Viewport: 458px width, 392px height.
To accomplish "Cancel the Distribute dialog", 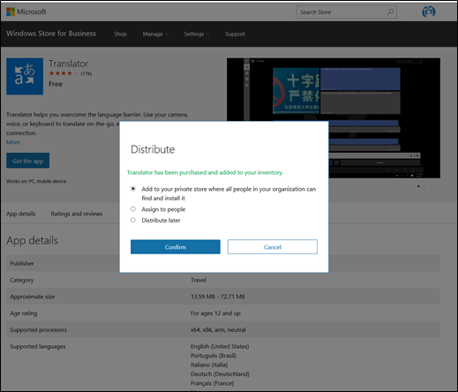I will [273, 247].
